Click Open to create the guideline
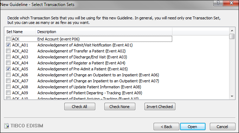 click(x=193, y=127)
